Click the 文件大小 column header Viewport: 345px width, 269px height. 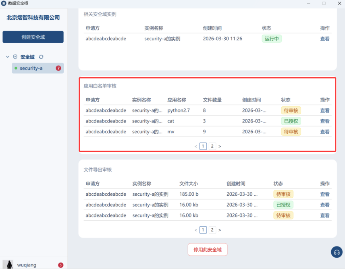189,184
